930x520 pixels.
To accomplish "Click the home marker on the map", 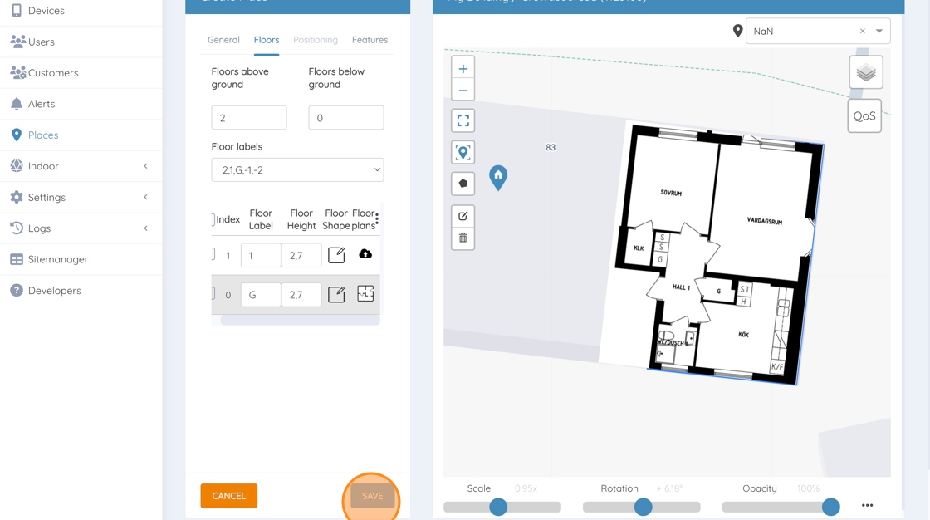I will (x=498, y=177).
